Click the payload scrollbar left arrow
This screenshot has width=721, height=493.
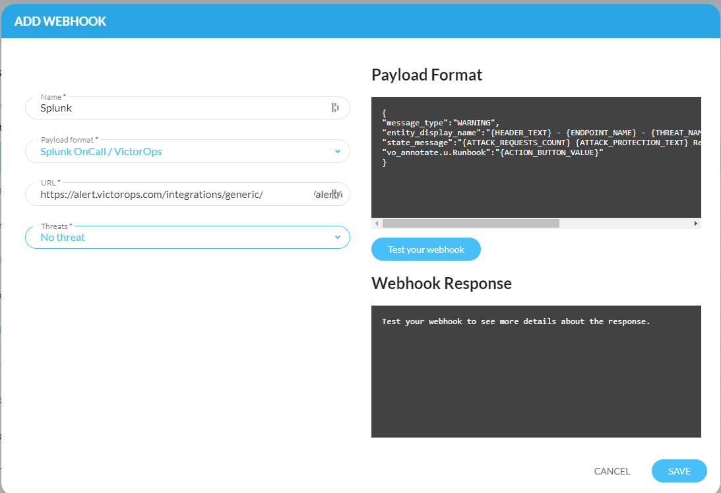pyautogui.click(x=377, y=224)
